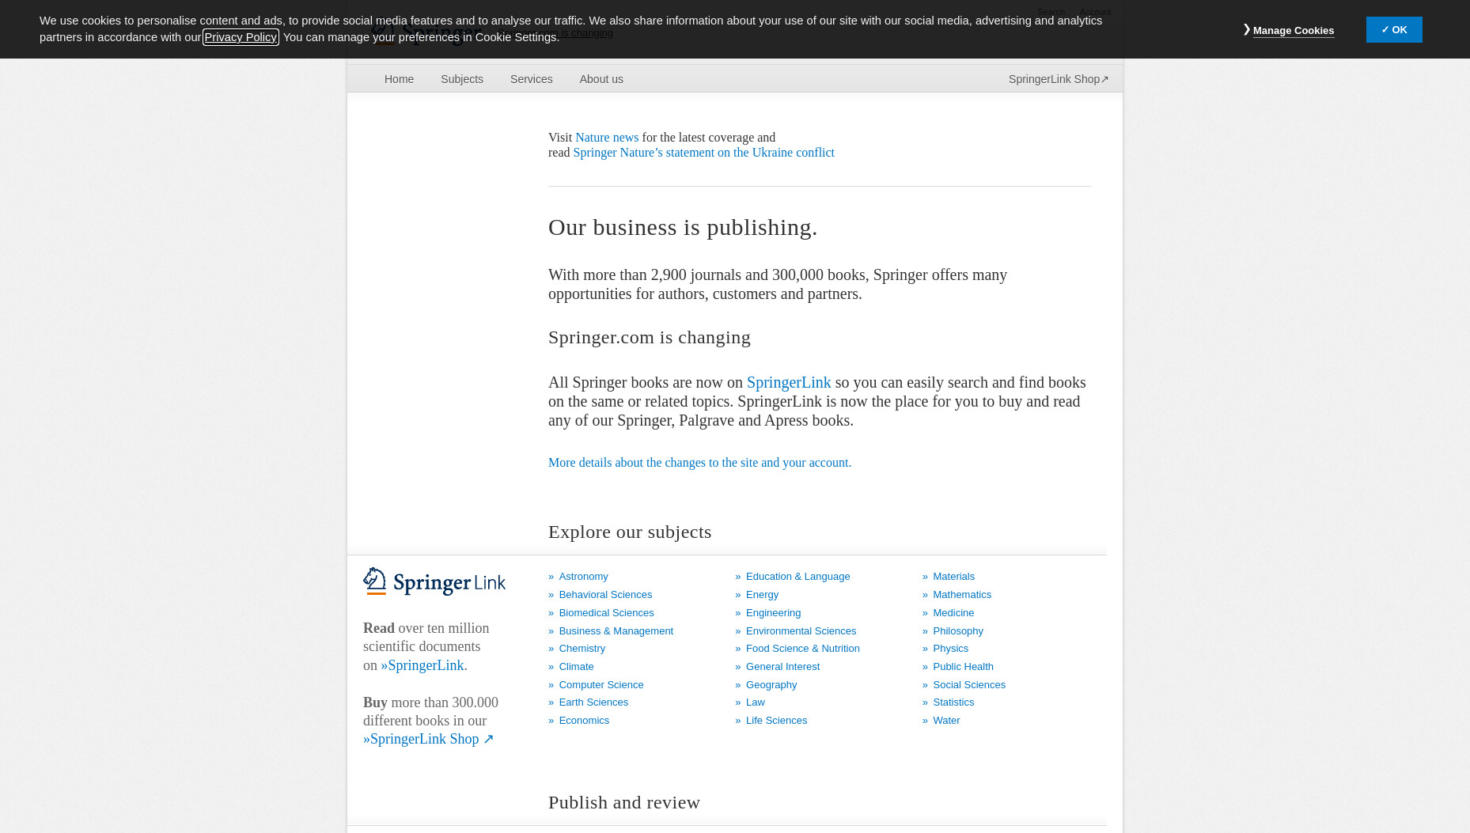The height and width of the screenshot is (833, 1470).
Task: Select the Physics subject
Action: [x=950, y=649]
